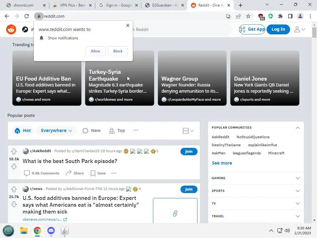
Task: Switch to the E2Guardian tab
Action: [x=165, y=5]
